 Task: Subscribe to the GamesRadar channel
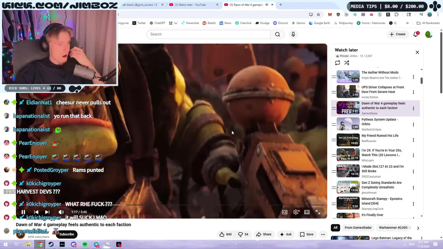click(x=66, y=234)
